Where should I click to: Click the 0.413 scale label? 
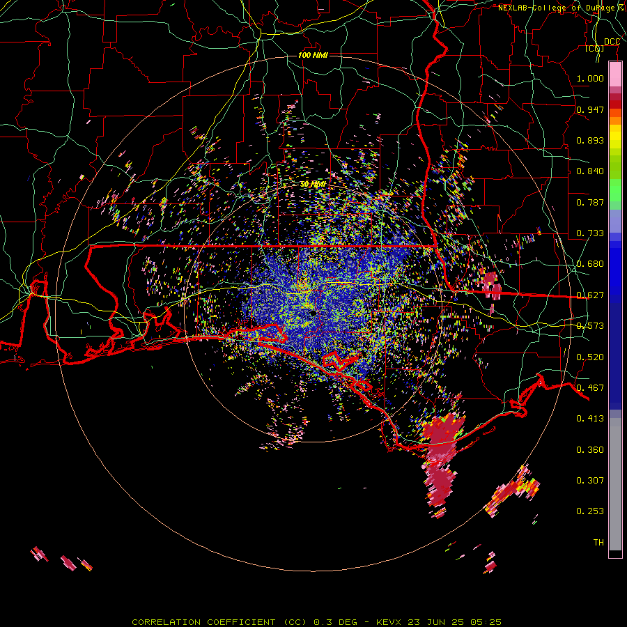[x=590, y=419]
